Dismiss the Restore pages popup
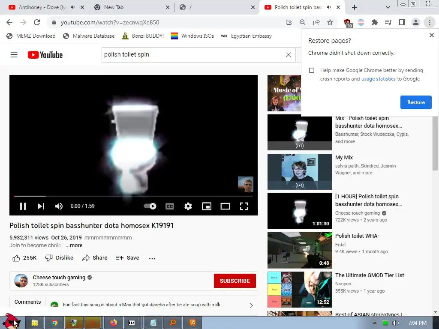Screen dimensions: 439x329 [431, 35]
